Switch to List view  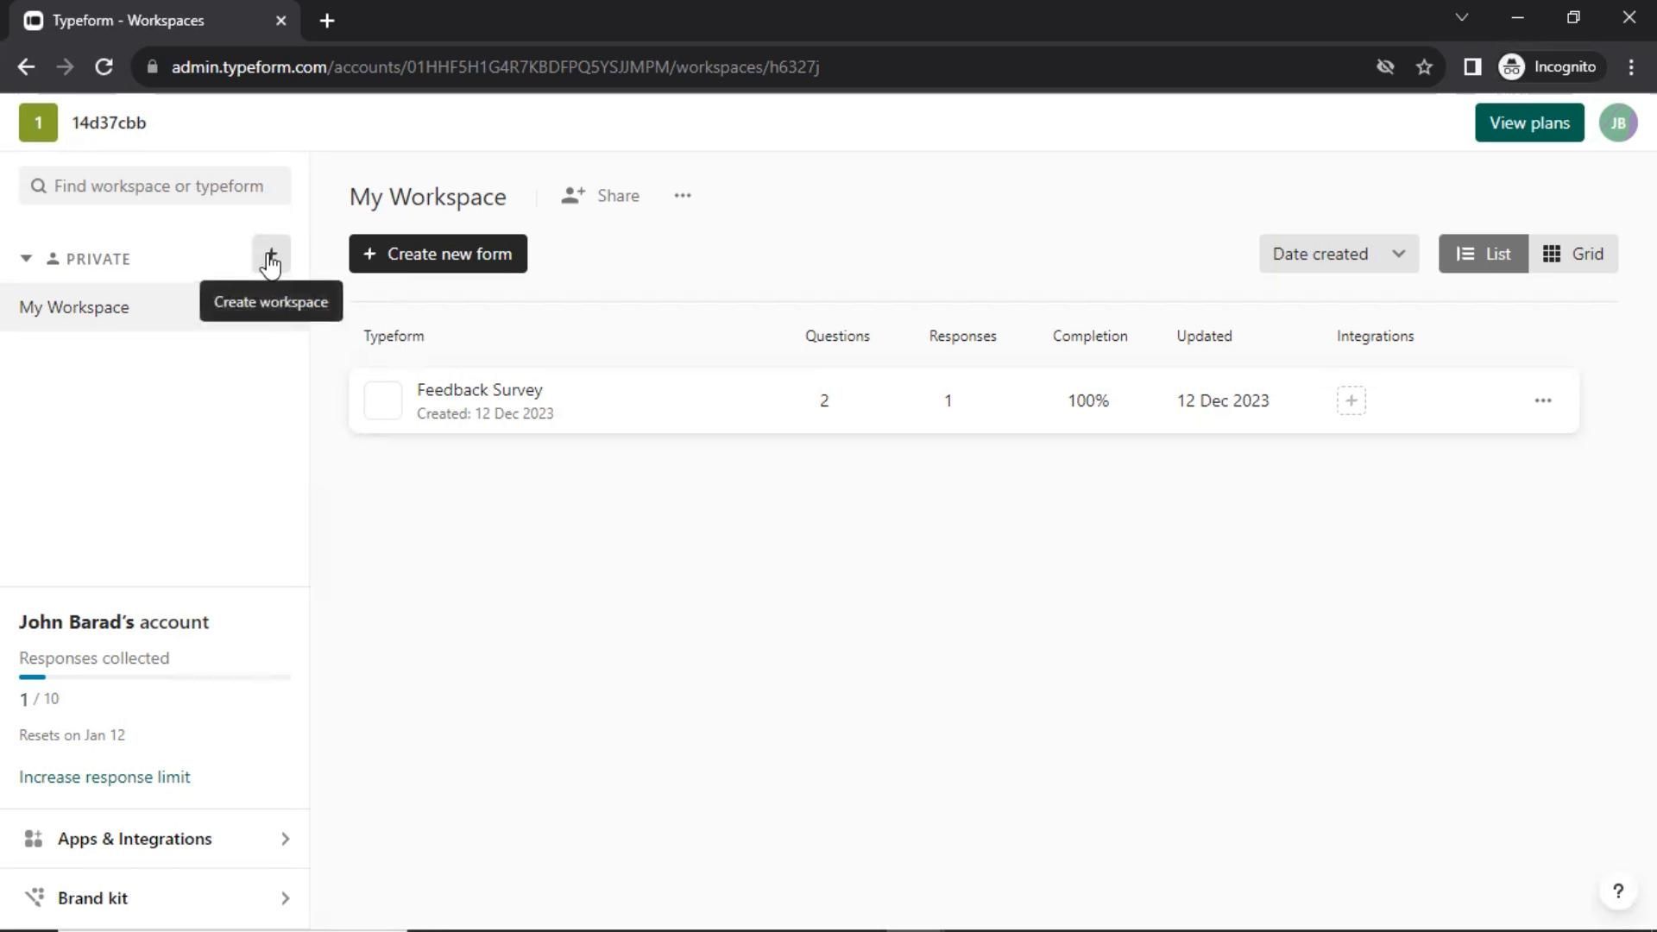[1483, 255]
